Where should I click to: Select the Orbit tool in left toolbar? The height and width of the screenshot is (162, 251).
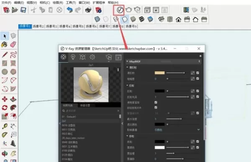point(5,154)
